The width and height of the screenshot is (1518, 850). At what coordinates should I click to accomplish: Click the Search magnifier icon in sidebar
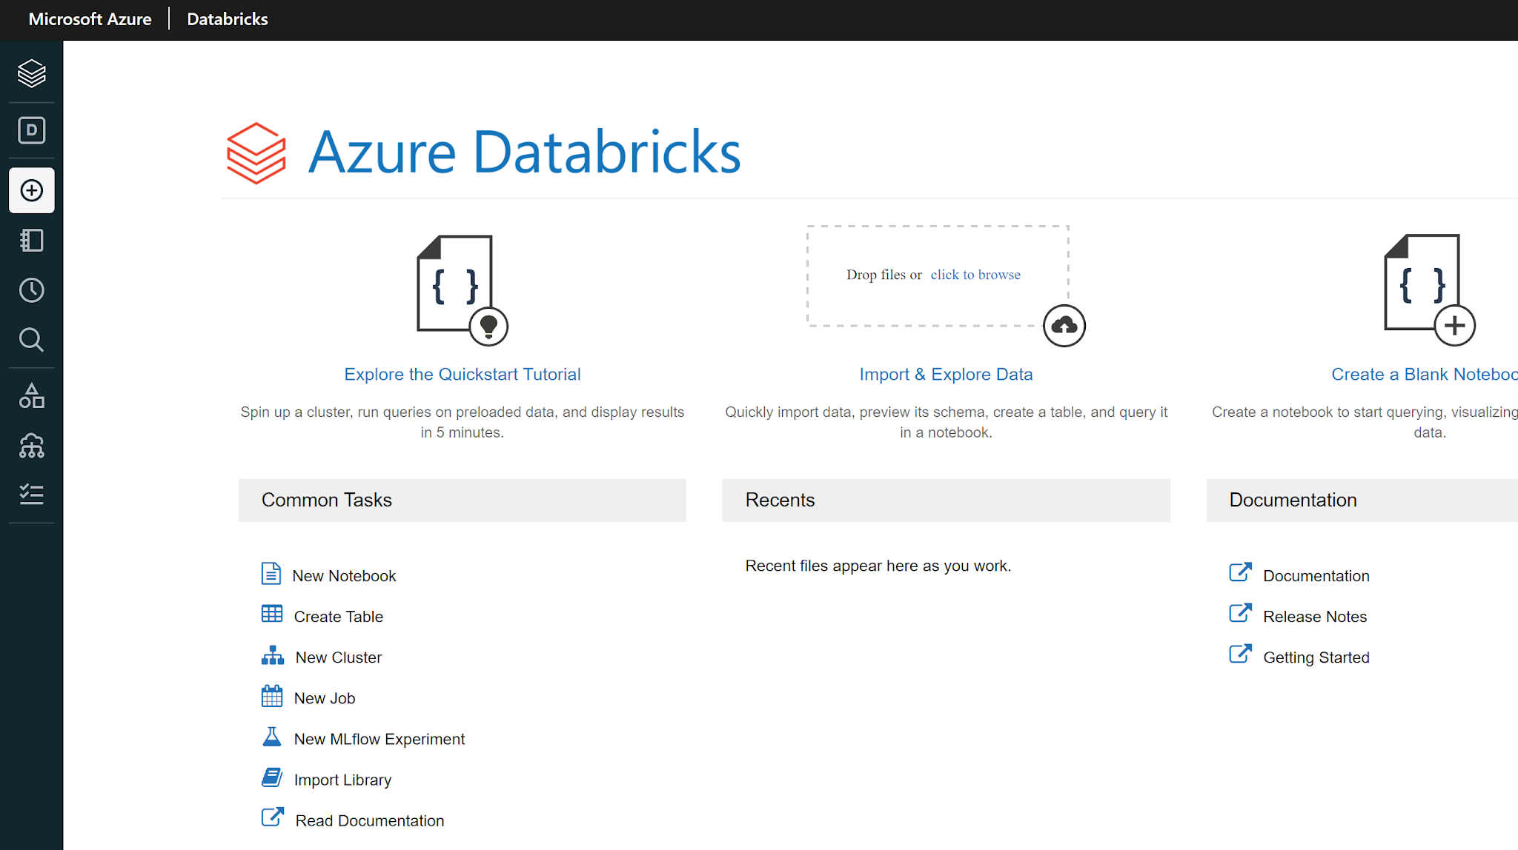pyautogui.click(x=31, y=340)
